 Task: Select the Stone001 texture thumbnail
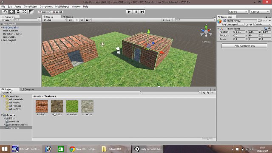coord(87,106)
